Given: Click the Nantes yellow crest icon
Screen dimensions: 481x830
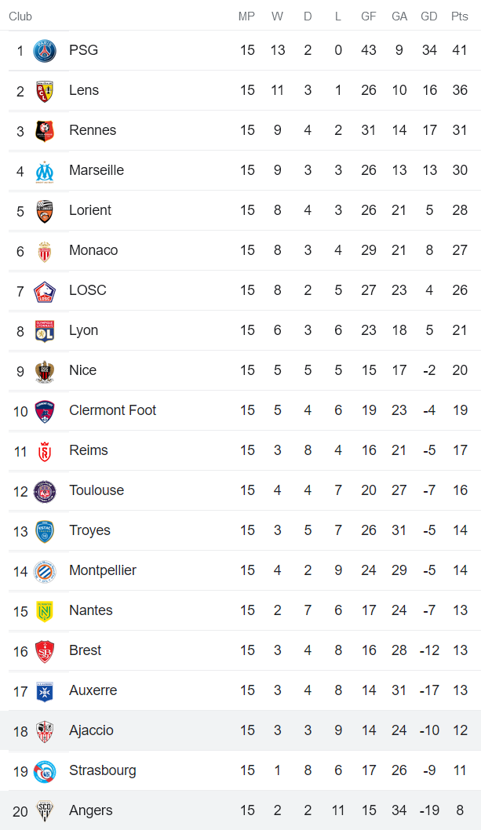Looking at the screenshot, I should (x=45, y=611).
